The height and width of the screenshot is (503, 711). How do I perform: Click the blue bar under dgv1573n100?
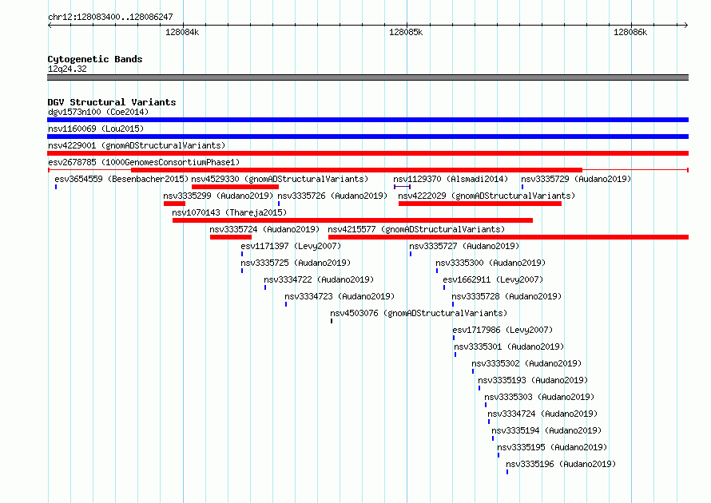(367, 120)
